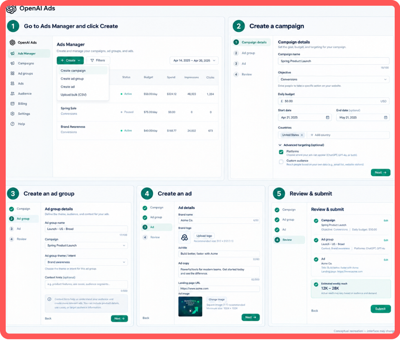Open the Objective Conversions dropdown
This screenshot has width=400, height=340.
[333, 79]
